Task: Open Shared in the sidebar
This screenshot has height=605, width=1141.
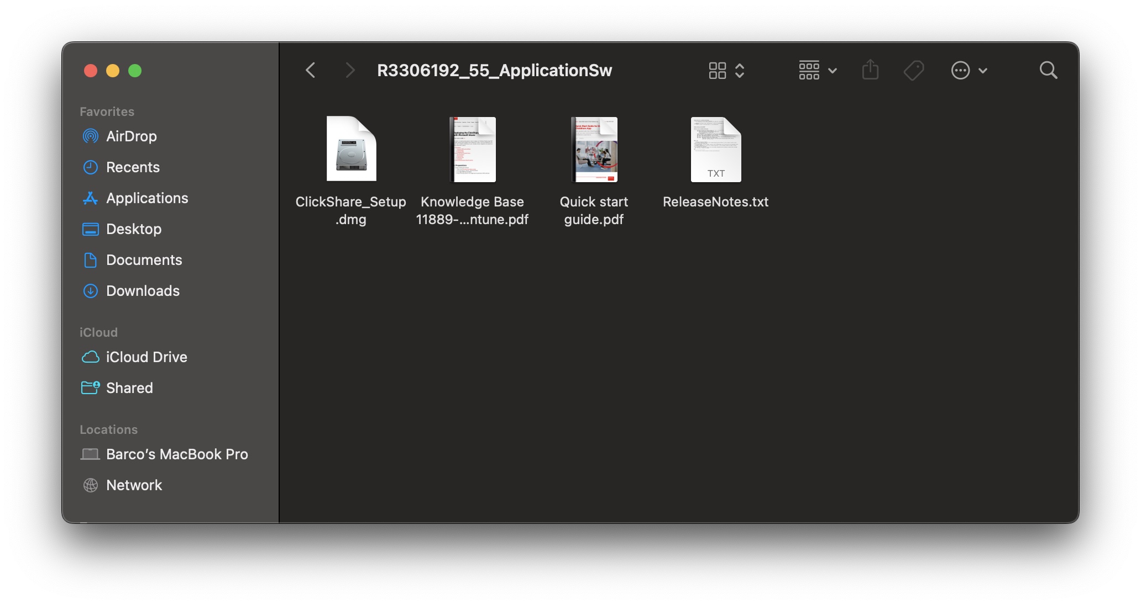Action: 129,388
